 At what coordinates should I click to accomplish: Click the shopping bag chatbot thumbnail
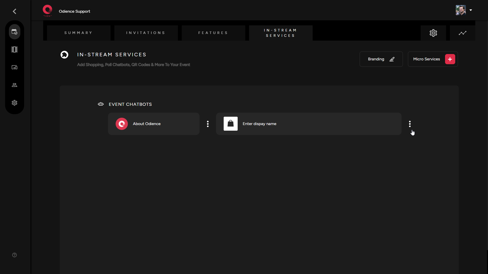(231, 124)
